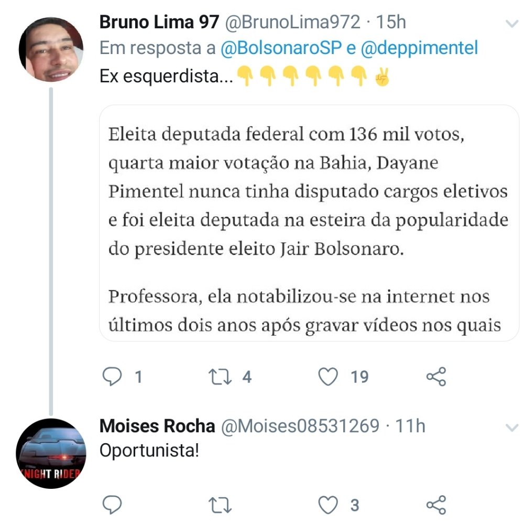Open options chevron on Moises Rocha's tweet
Screen dimensions: 524x524
tap(510, 427)
